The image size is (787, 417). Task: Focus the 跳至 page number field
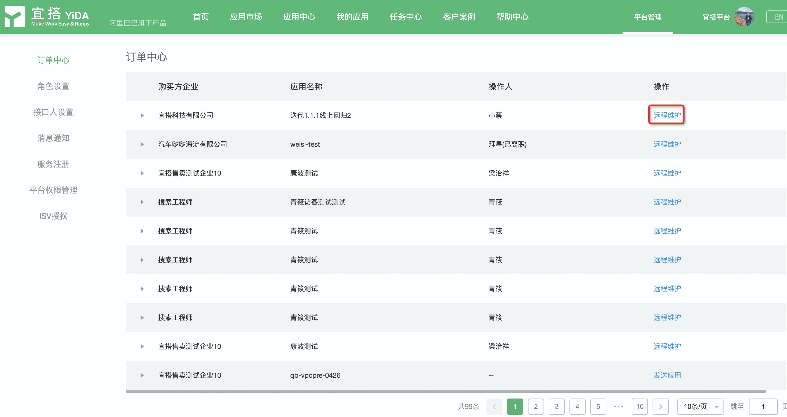pos(763,406)
